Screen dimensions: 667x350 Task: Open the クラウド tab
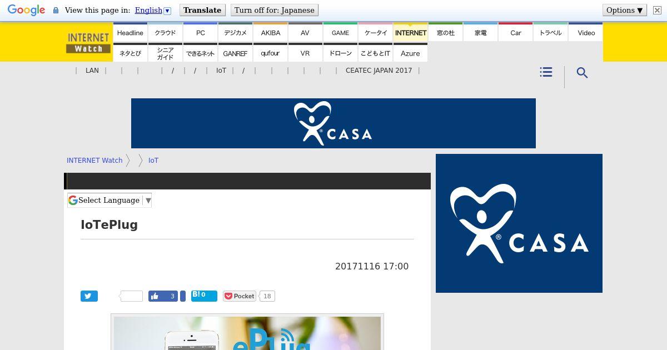pyautogui.click(x=165, y=32)
